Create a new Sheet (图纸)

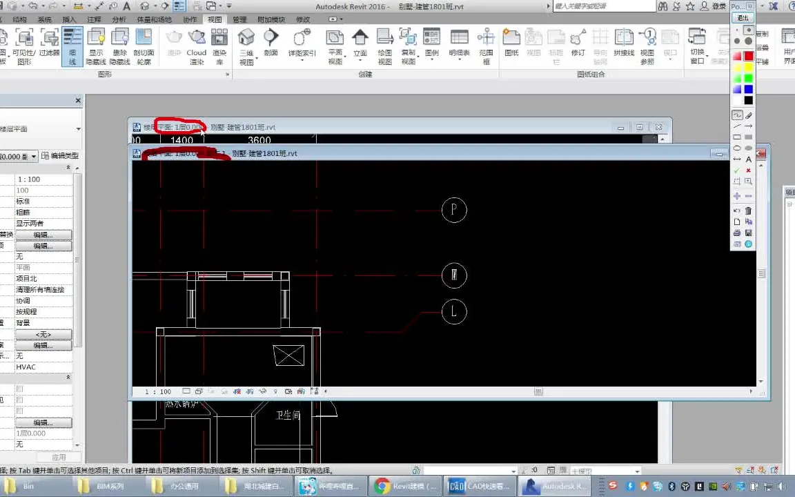coord(511,43)
